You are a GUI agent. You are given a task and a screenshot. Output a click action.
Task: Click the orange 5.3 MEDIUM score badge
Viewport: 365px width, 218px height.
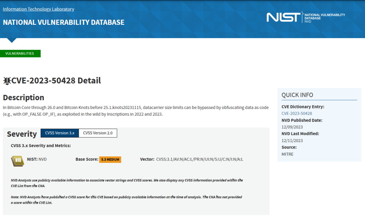110,160
